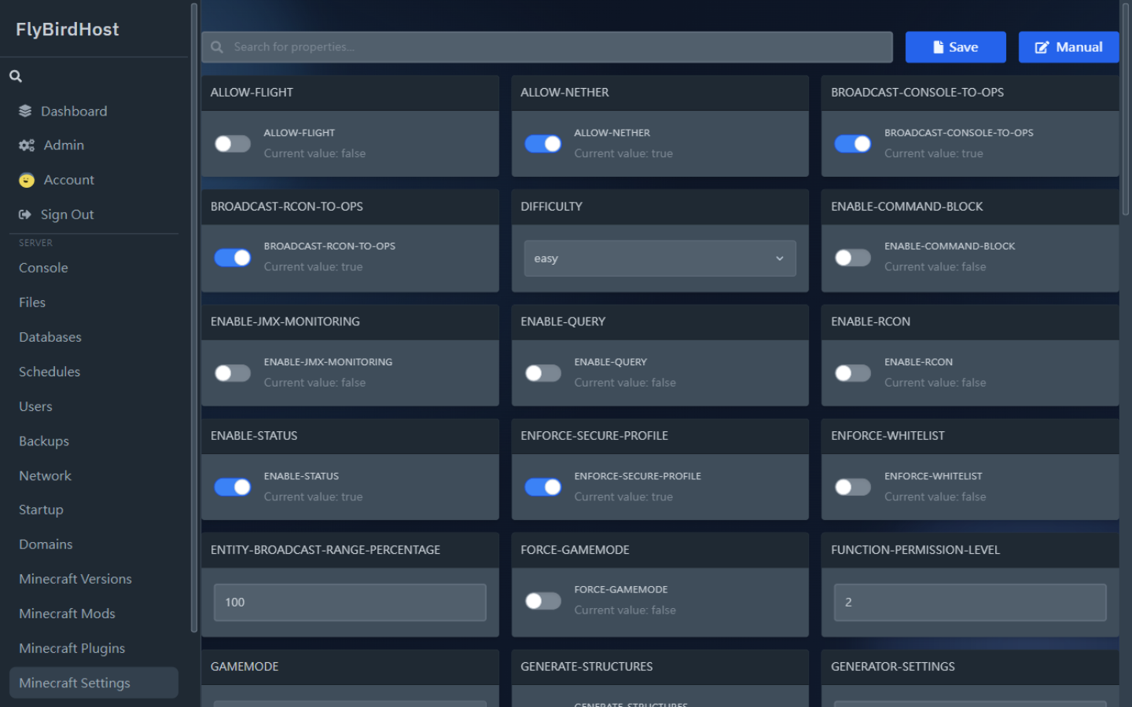Disable the ENABLE-STATUS switch
1132x707 pixels.
(x=233, y=487)
